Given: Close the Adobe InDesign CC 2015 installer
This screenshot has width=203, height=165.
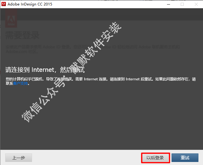Looking at the screenshot, I should [196, 4].
